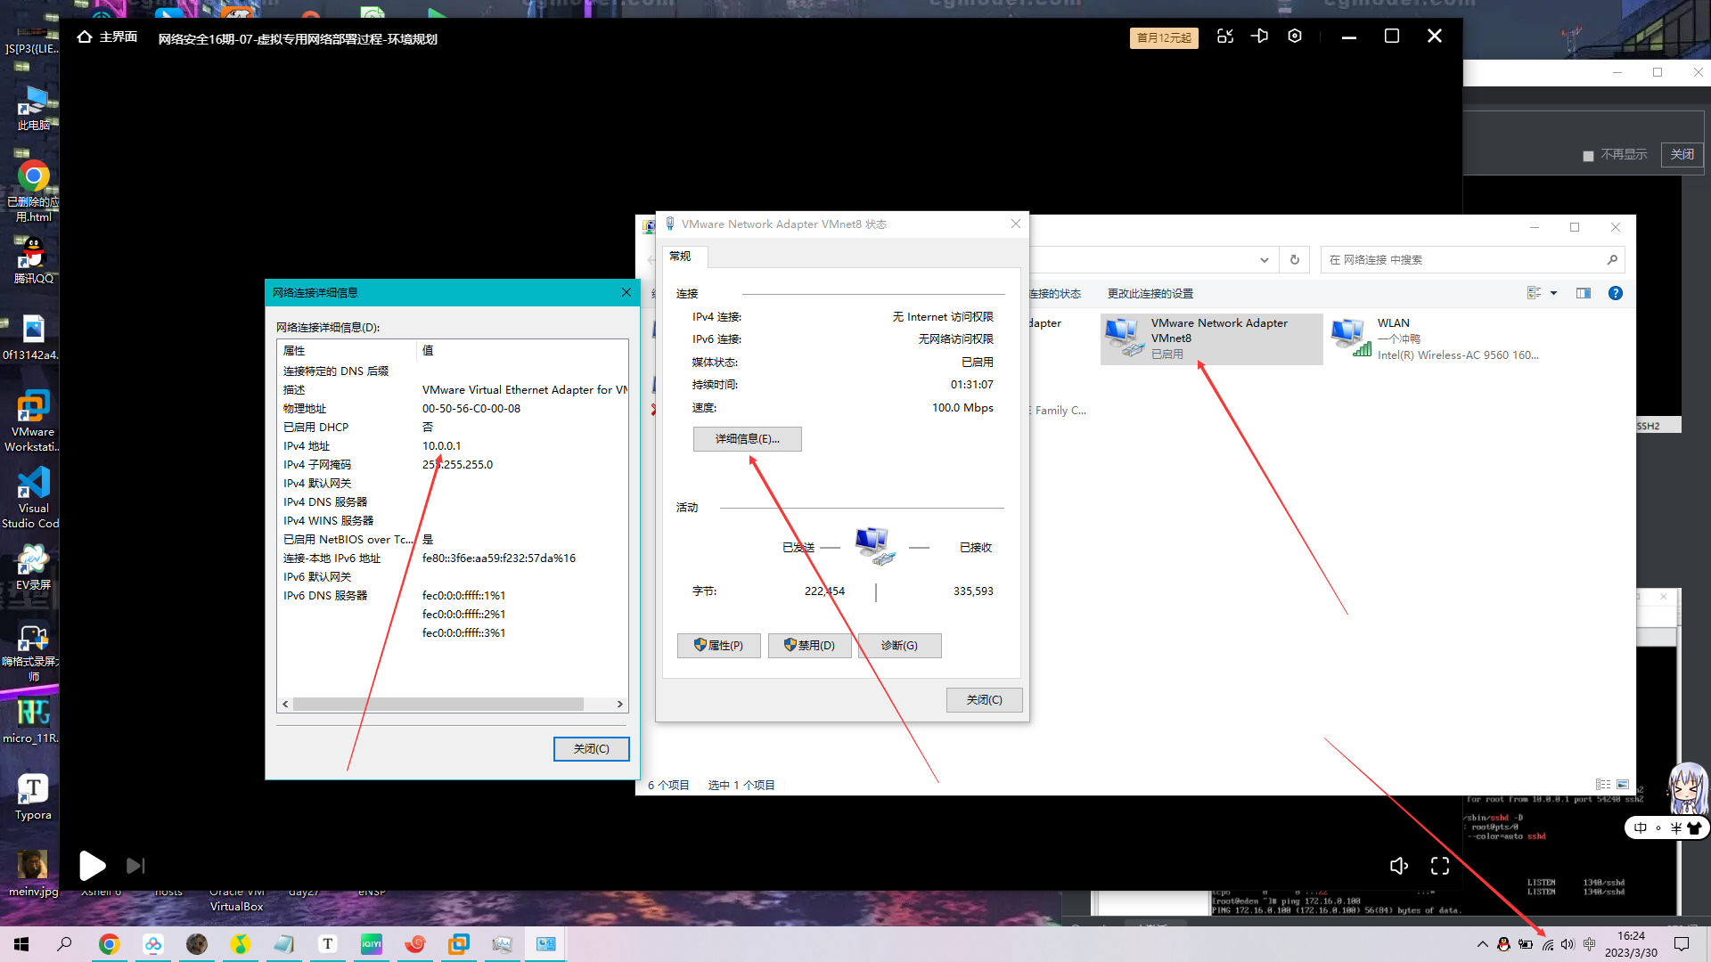This screenshot has height=962, width=1711.
Task: Pin the player window on top
Action: coord(1259,37)
